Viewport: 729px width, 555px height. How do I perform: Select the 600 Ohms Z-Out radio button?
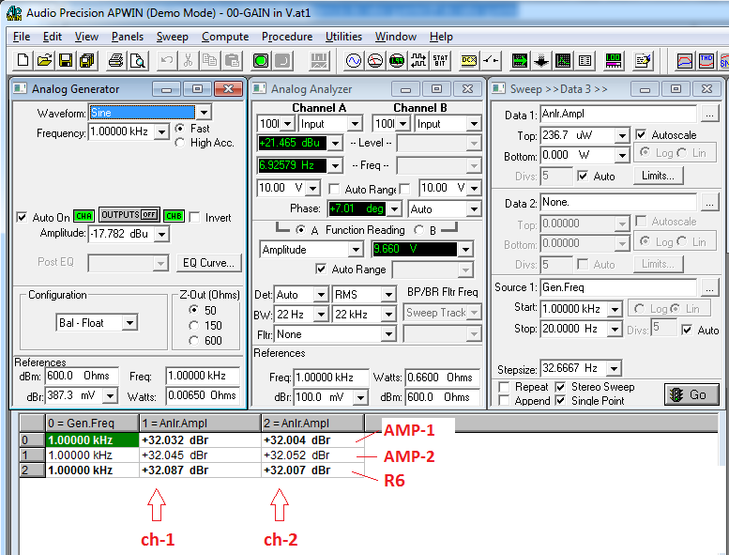pyautogui.click(x=193, y=341)
